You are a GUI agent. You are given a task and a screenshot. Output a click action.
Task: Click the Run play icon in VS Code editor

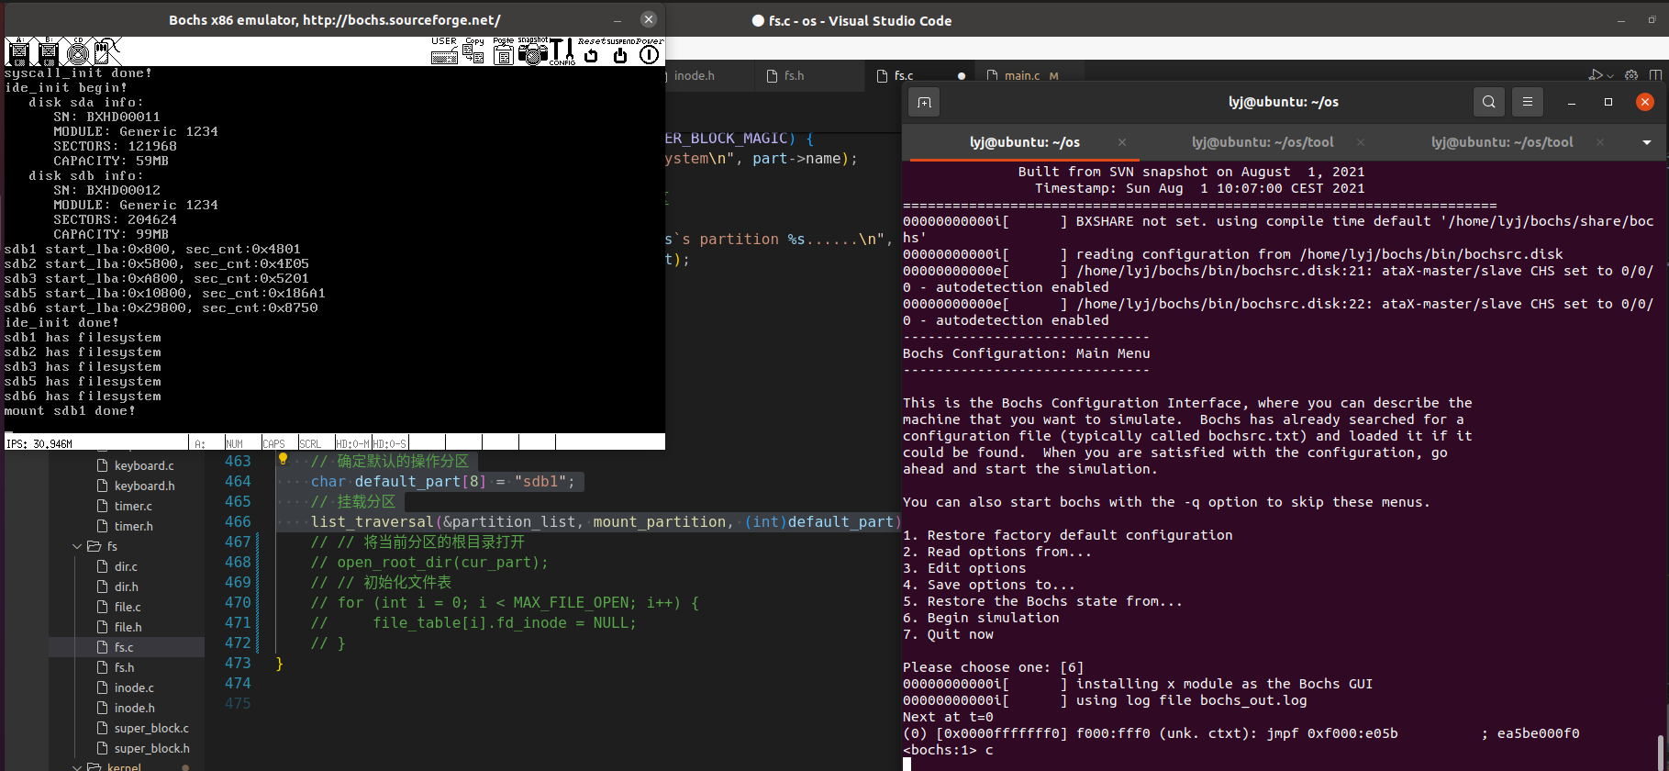tap(1597, 75)
